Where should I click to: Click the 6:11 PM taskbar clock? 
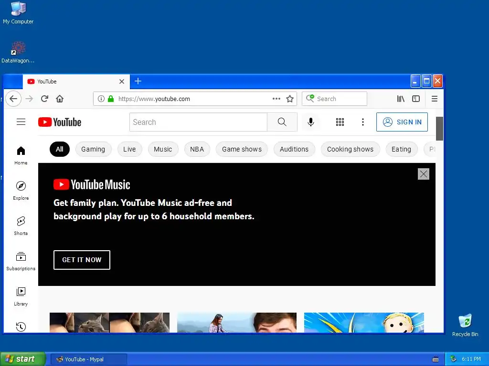click(471, 359)
